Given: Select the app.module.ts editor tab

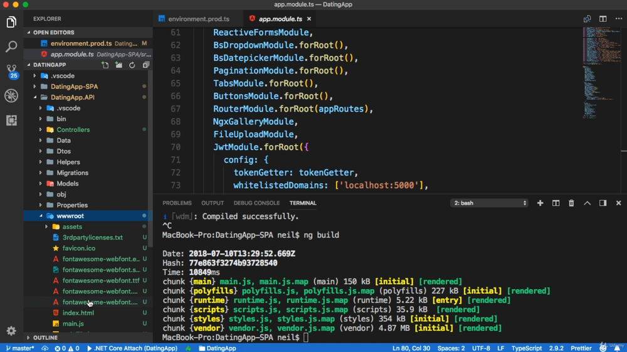Looking at the screenshot, I should point(280,19).
